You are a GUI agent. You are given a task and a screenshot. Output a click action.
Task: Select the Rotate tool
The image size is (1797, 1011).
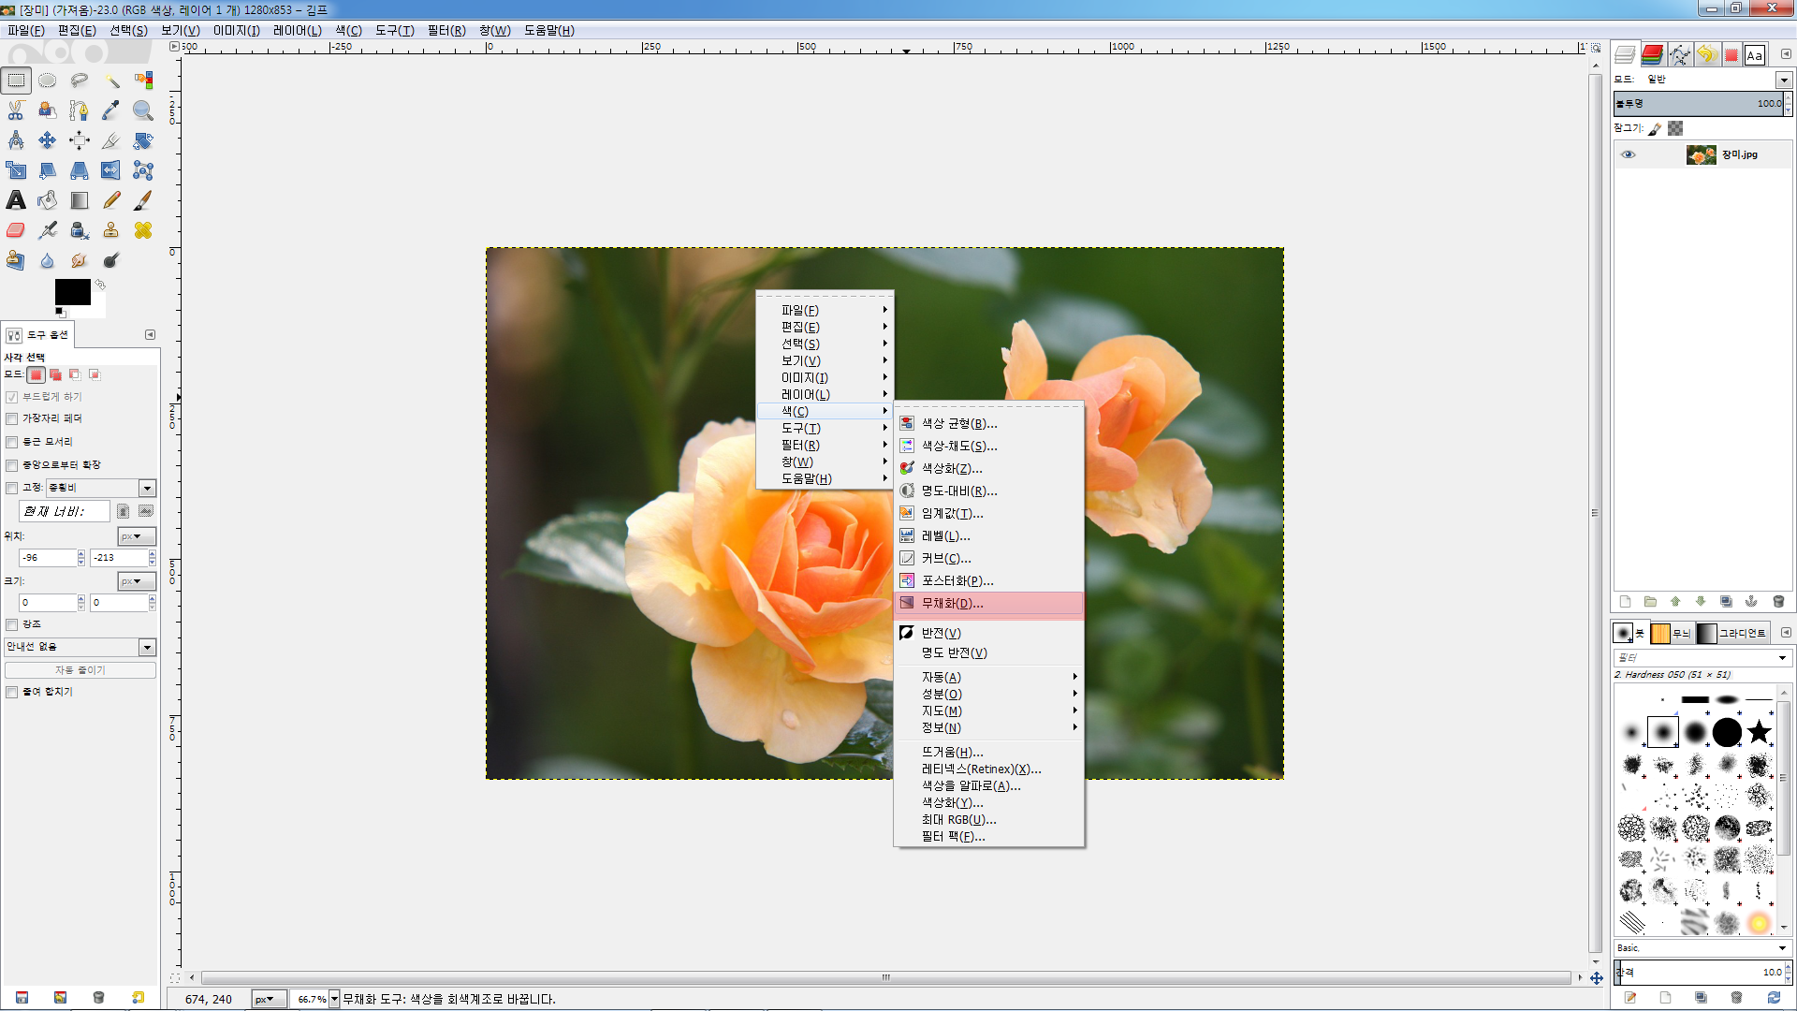click(143, 140)
